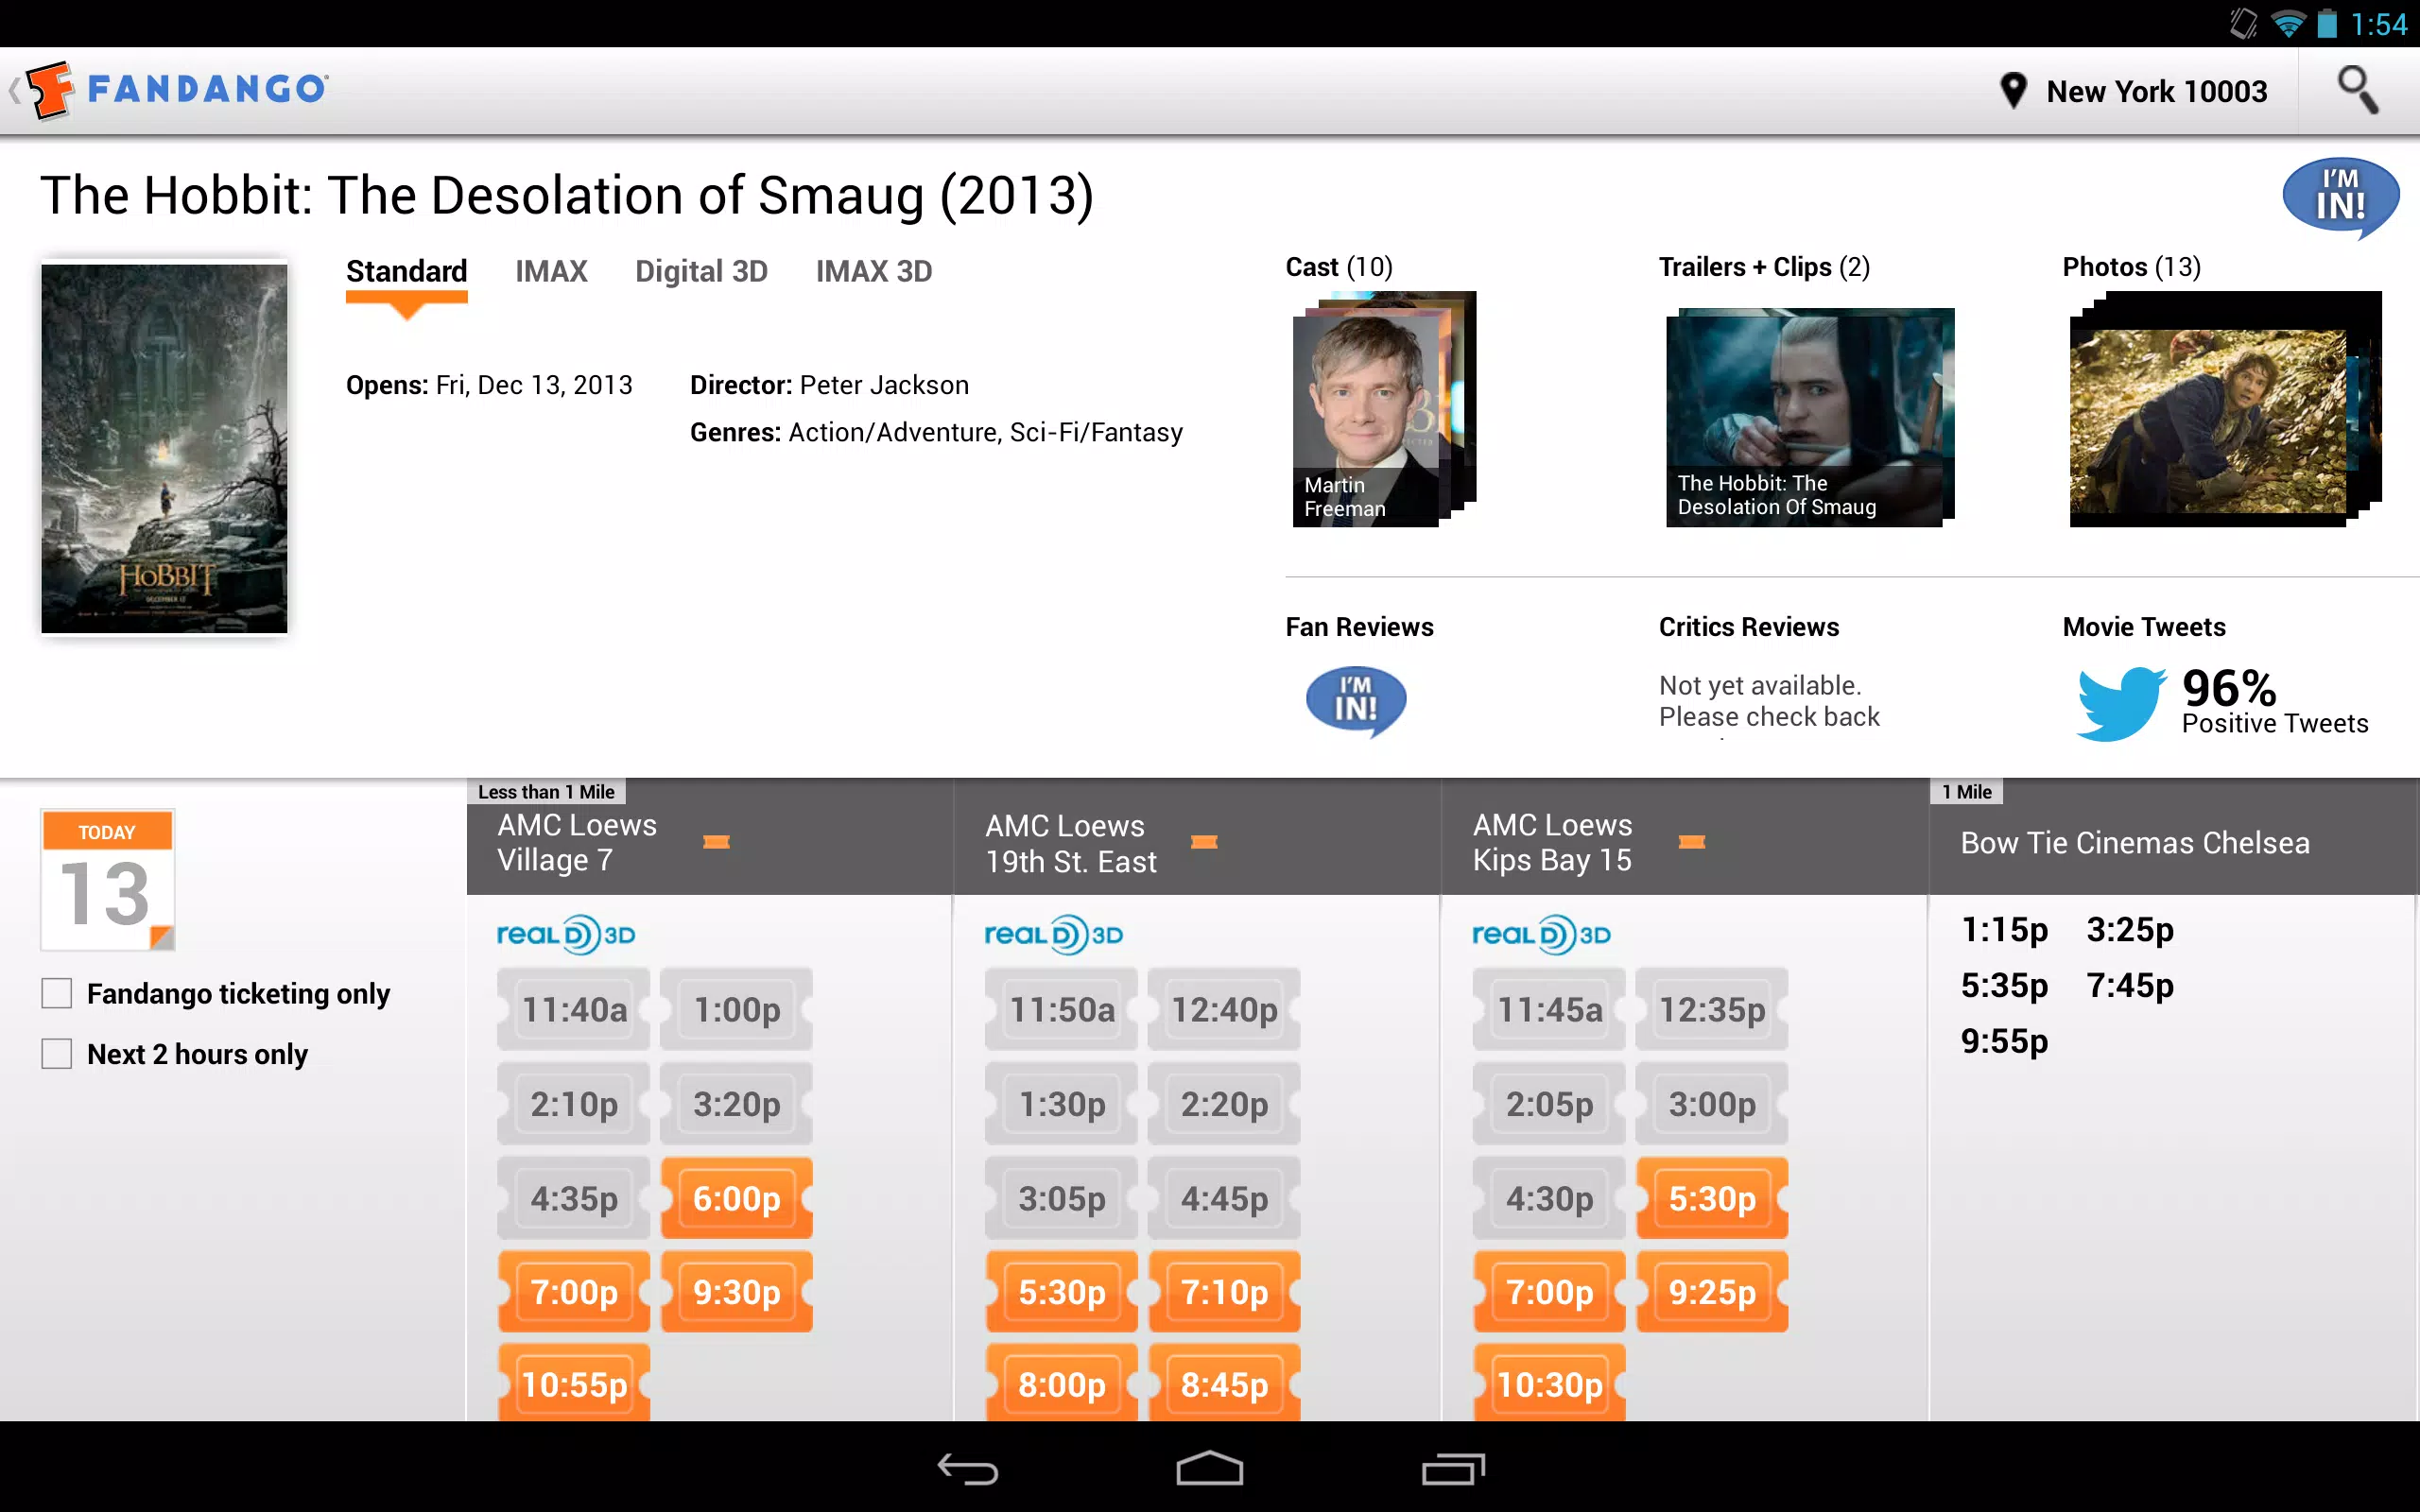Open the Hobbit movie poster

tap(164, 448)
